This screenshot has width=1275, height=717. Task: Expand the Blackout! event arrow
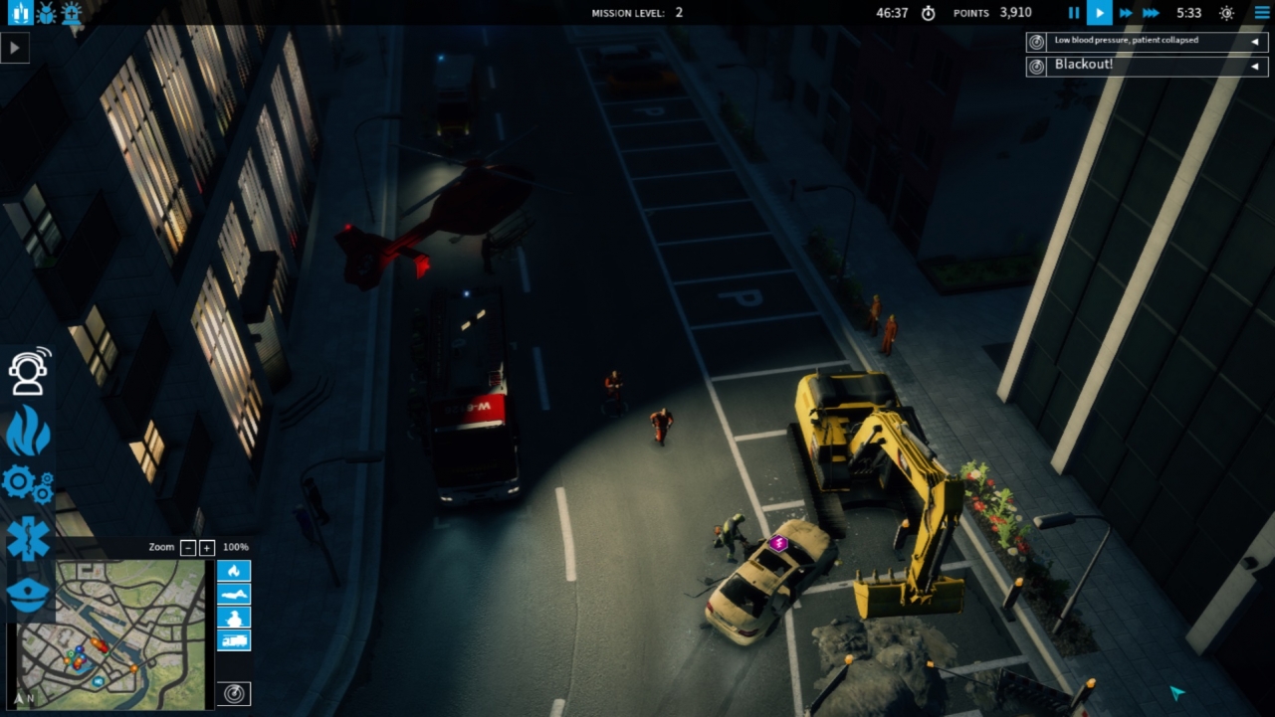pyautogui.click(x=1255, y=66)
